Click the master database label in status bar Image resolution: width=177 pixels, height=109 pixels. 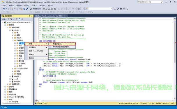pyautogui.click(x=158, y=104)
